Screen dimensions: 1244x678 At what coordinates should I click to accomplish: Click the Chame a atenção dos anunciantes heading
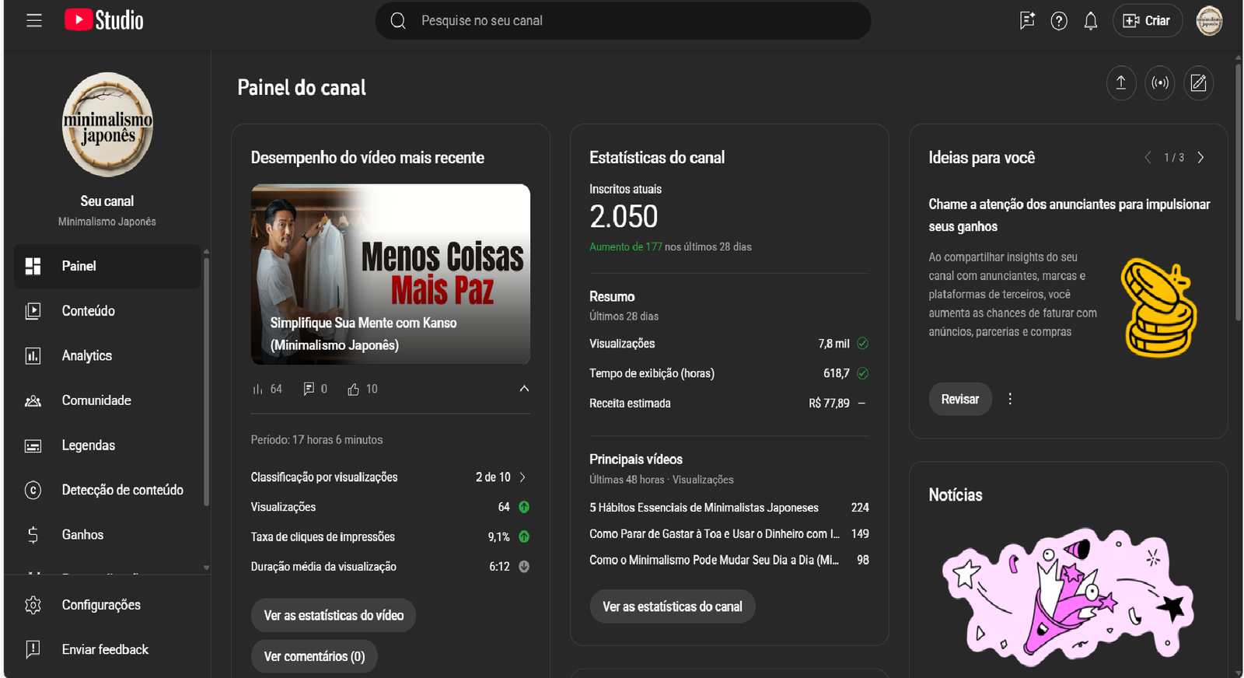pyautogui.click(x=1069, y=215)
